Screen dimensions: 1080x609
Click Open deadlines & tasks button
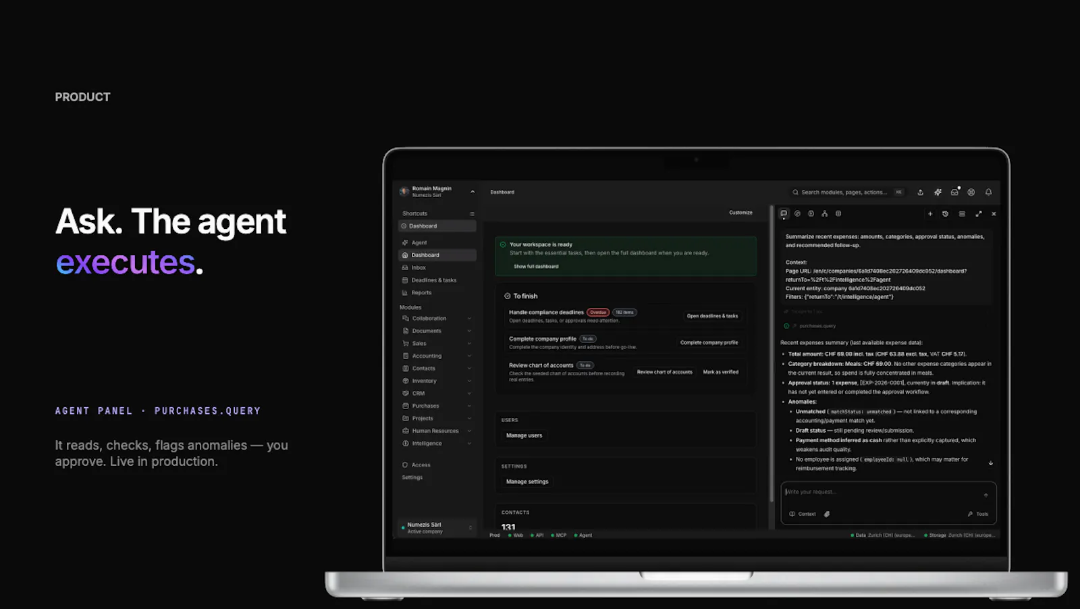712,316
